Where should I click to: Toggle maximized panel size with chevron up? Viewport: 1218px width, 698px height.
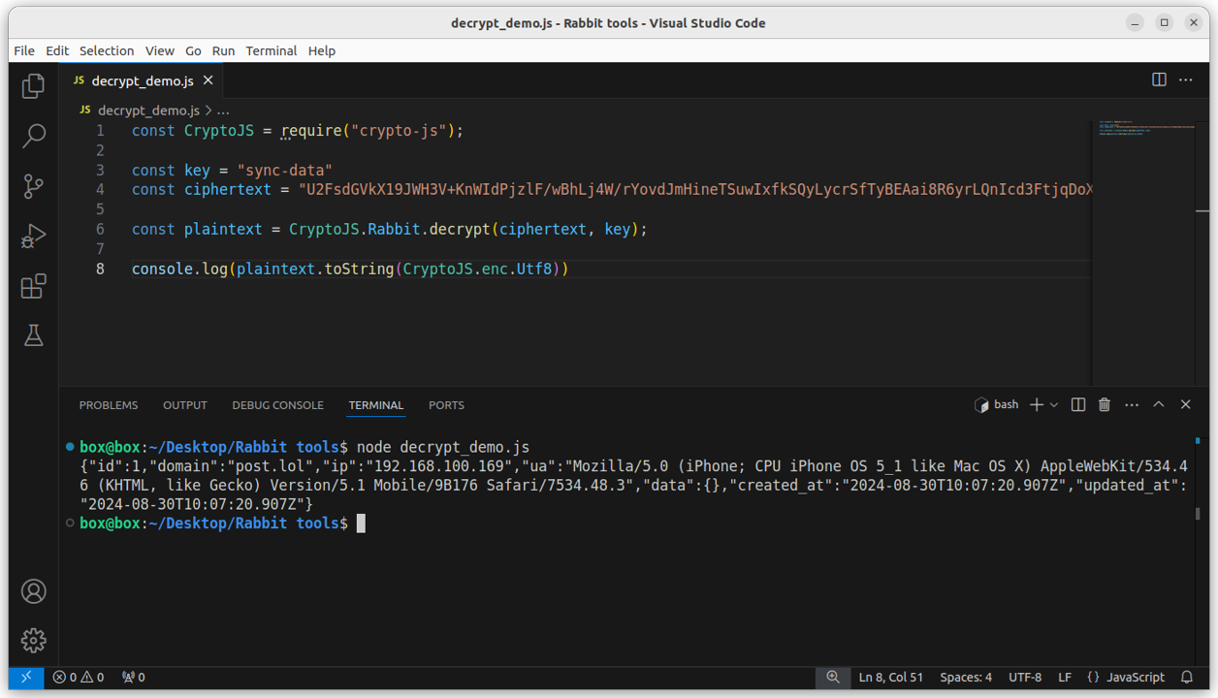[x=1158, y=404]
